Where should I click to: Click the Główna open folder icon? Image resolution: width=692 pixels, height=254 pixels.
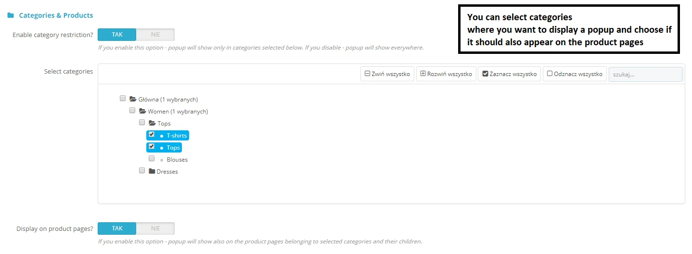133,99
